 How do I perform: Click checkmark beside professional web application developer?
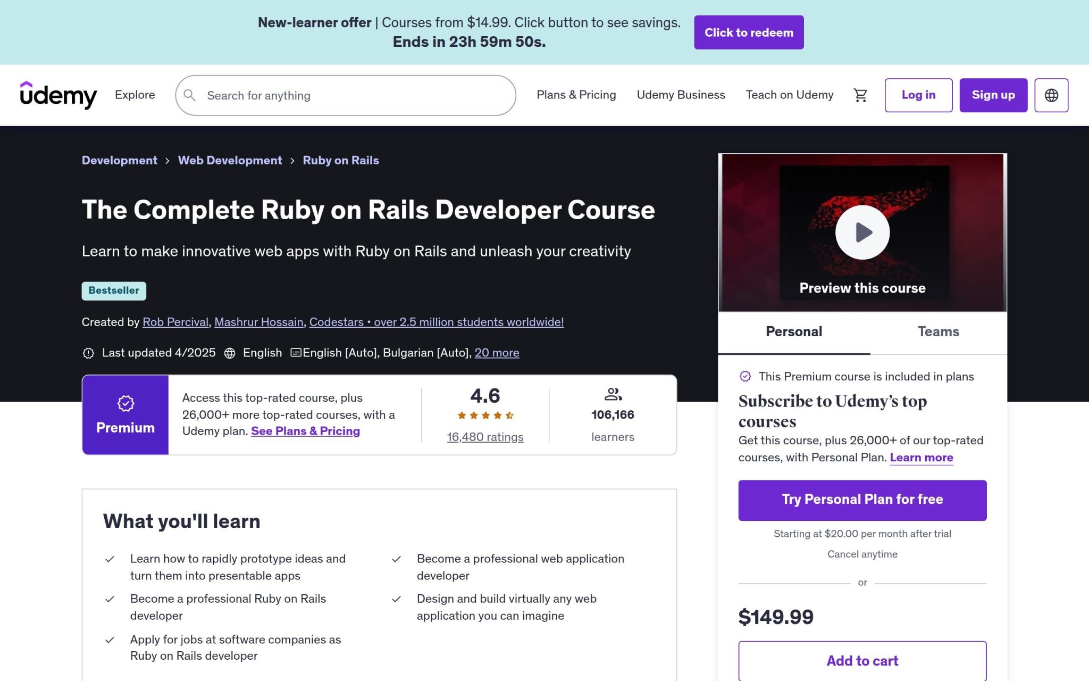tap(396, 559)
